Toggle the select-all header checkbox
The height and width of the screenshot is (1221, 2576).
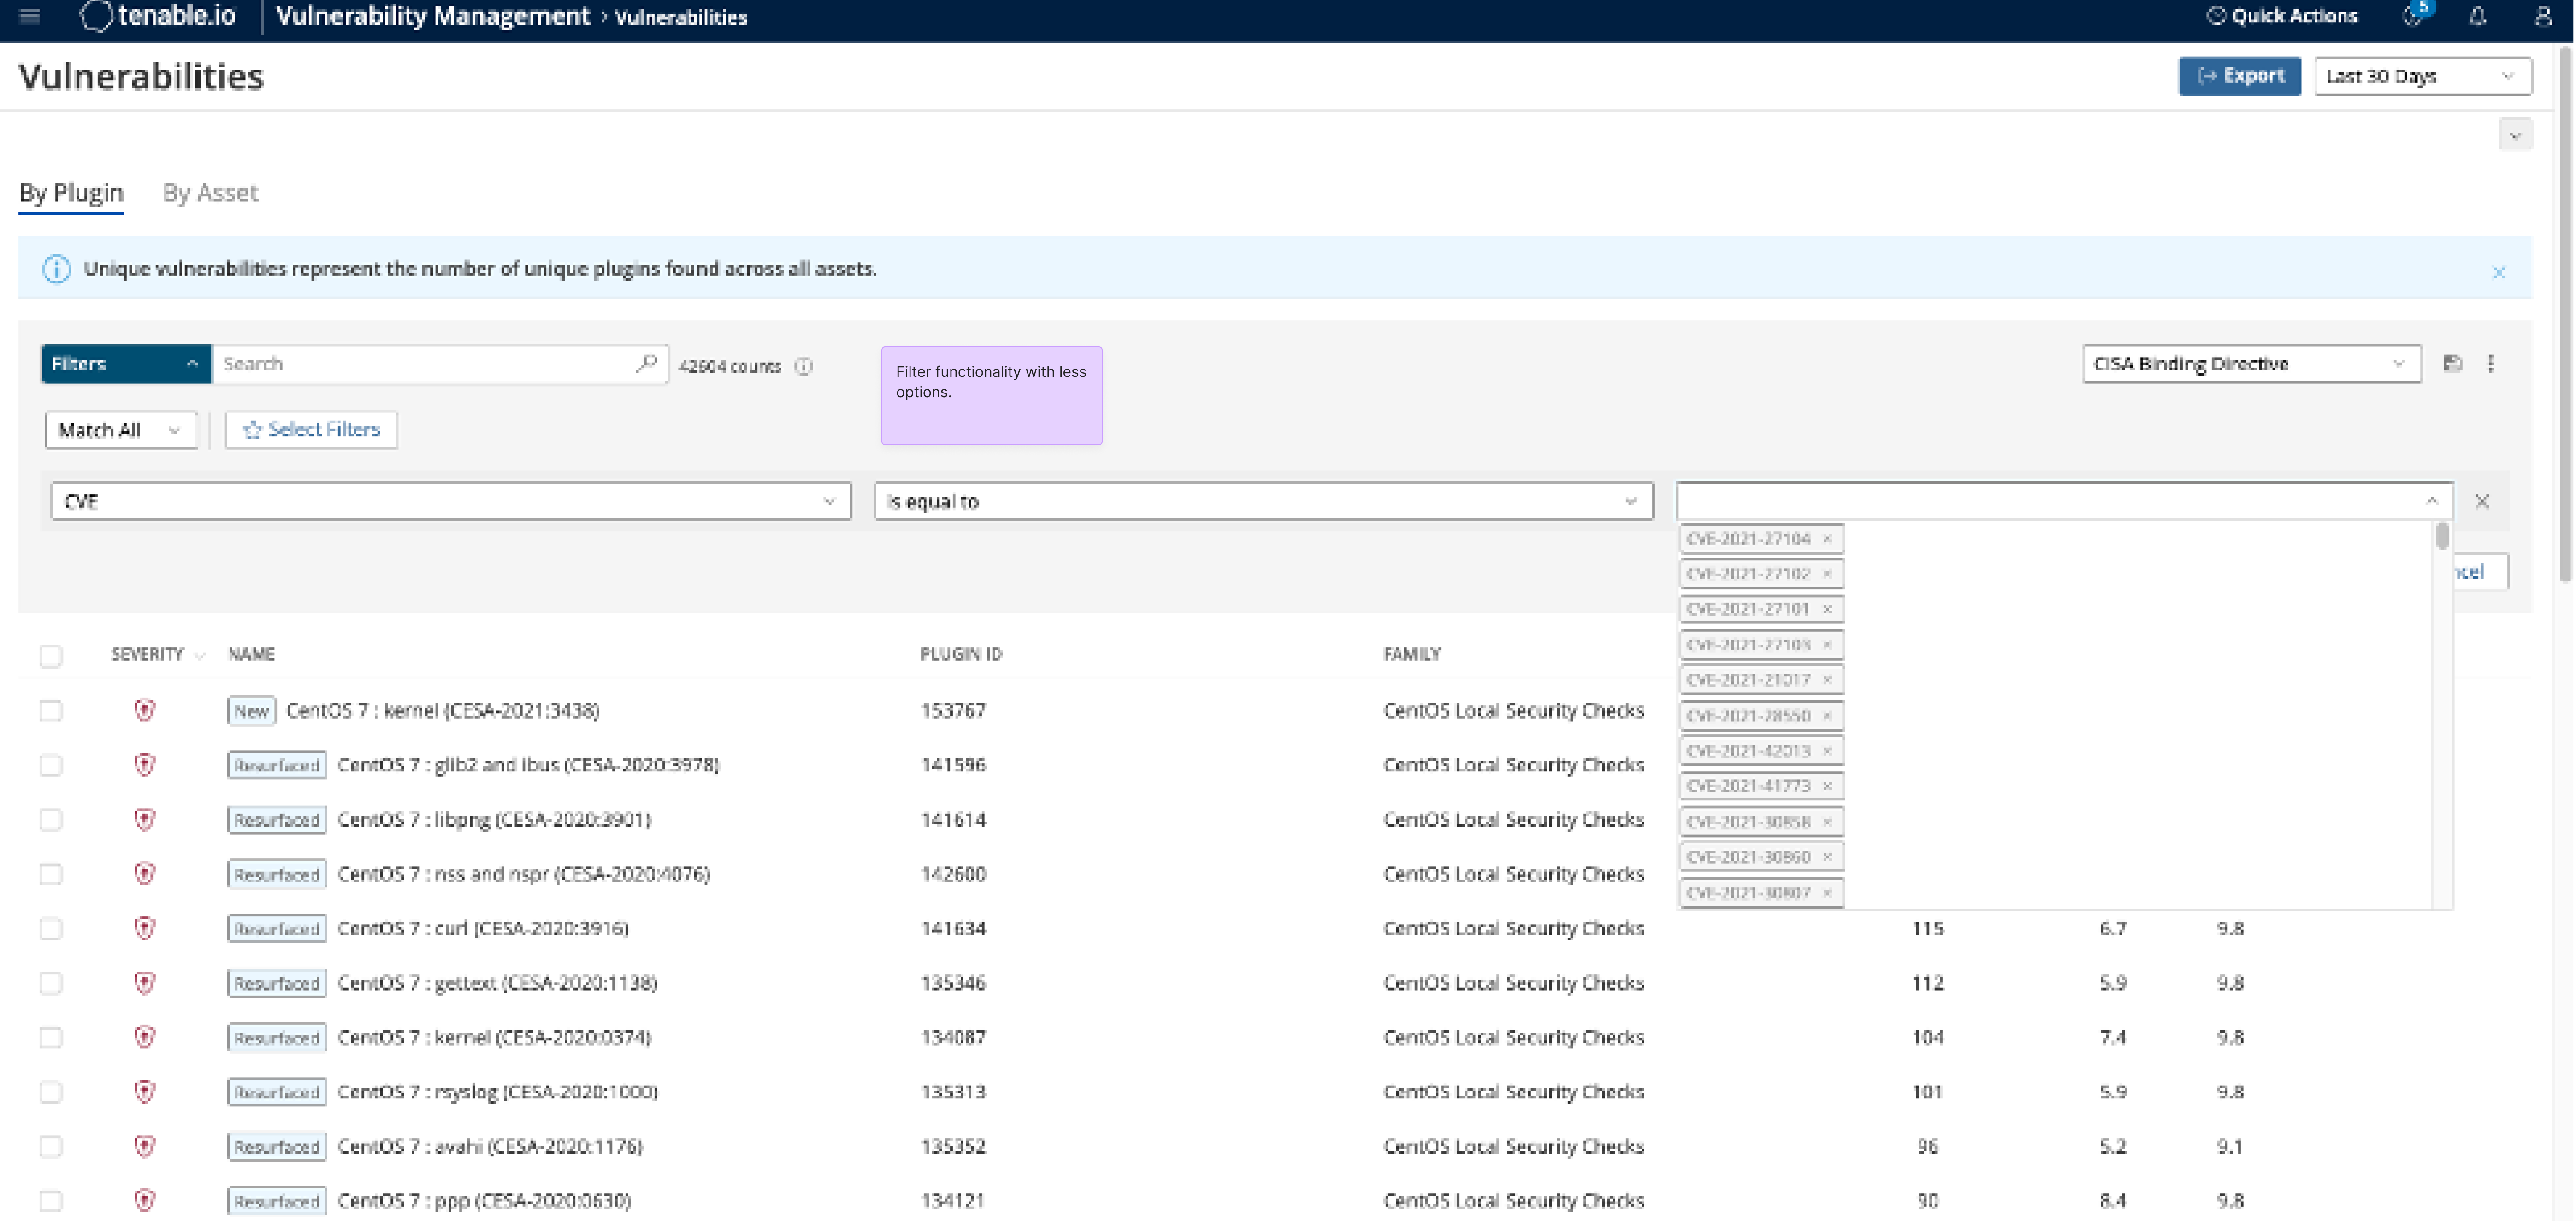[x=51, y=656]
